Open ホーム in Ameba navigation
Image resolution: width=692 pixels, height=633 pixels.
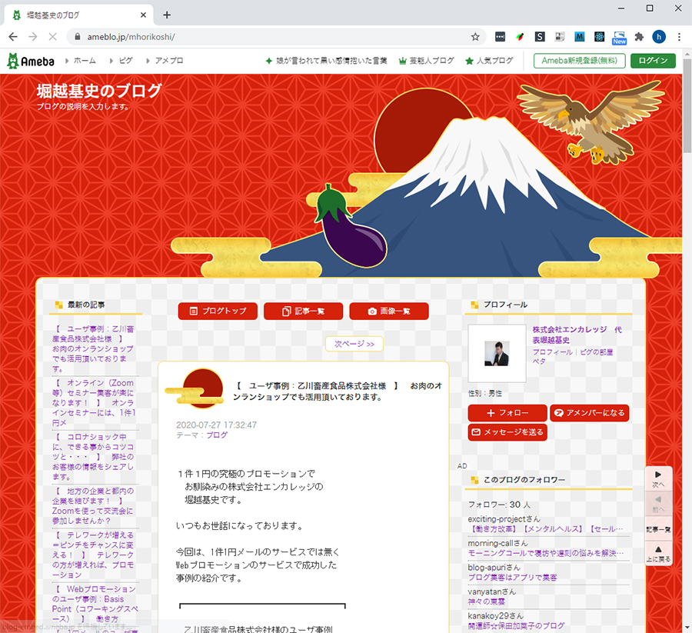coord(85,61)
